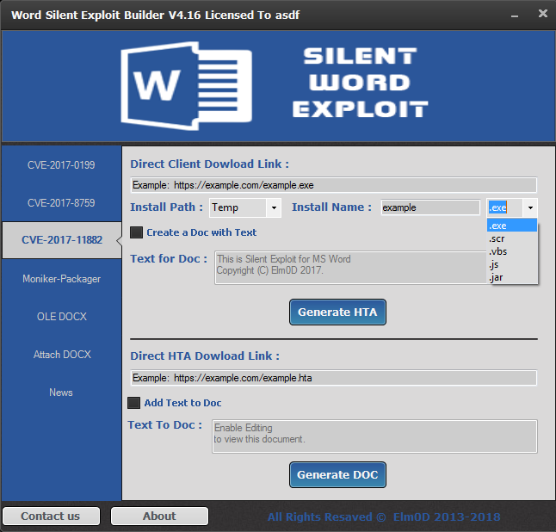Click the Direct Client Download Link field

click(334, 185)
